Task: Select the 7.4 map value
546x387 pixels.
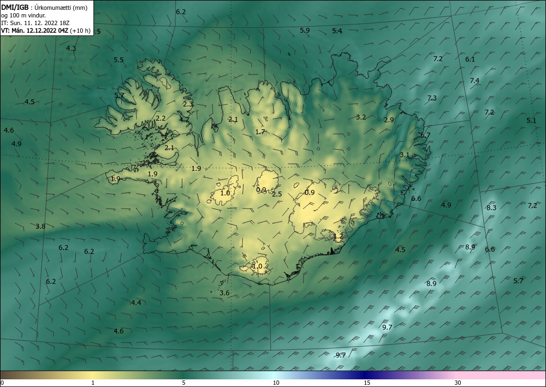Action: [x=474, y=81]
